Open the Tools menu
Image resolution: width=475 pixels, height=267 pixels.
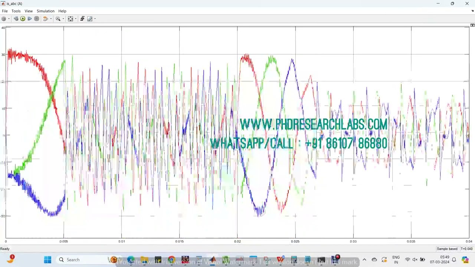pos(16,11)
